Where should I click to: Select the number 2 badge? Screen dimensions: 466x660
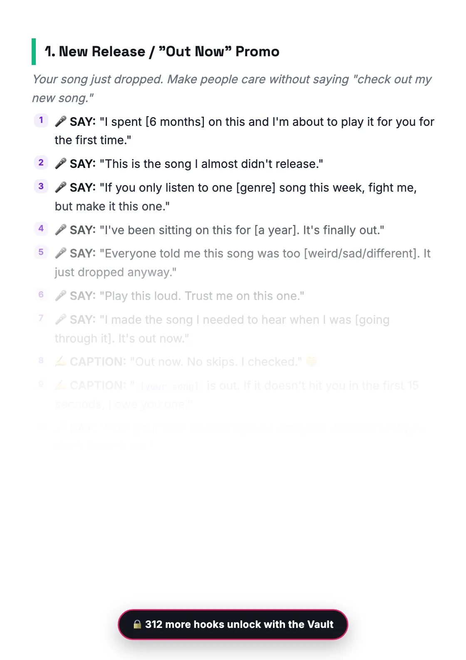coord(41,162)
